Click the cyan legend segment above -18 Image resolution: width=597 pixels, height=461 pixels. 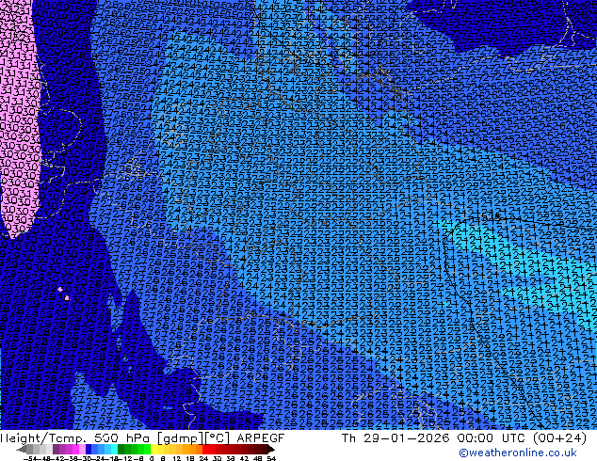click(114, 449)
